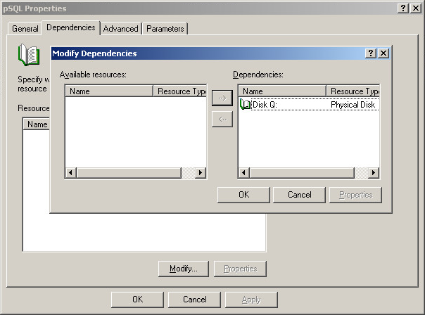Click Cancel in pSQL Properties window

pyautogui.click(x=195, y=300)
